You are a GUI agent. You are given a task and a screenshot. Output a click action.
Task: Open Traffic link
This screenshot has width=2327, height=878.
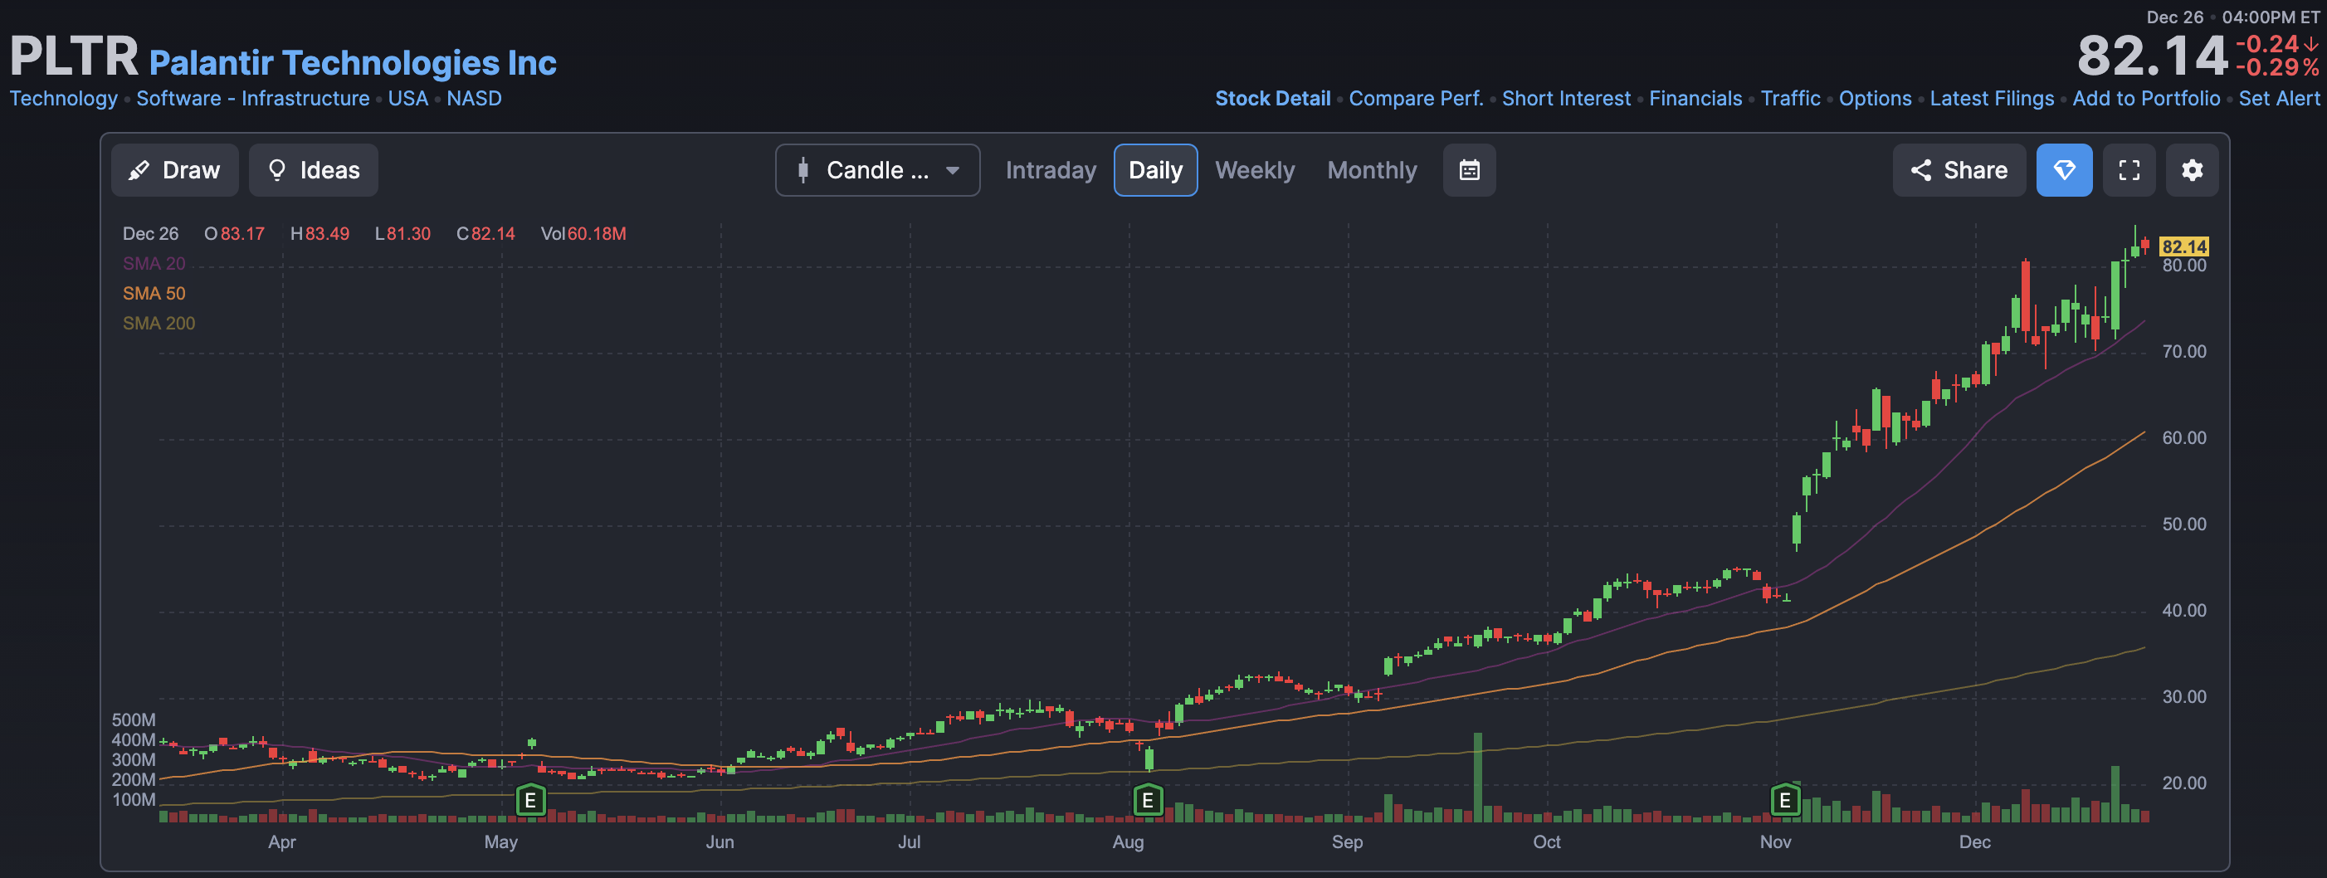tap(1790, 99)
